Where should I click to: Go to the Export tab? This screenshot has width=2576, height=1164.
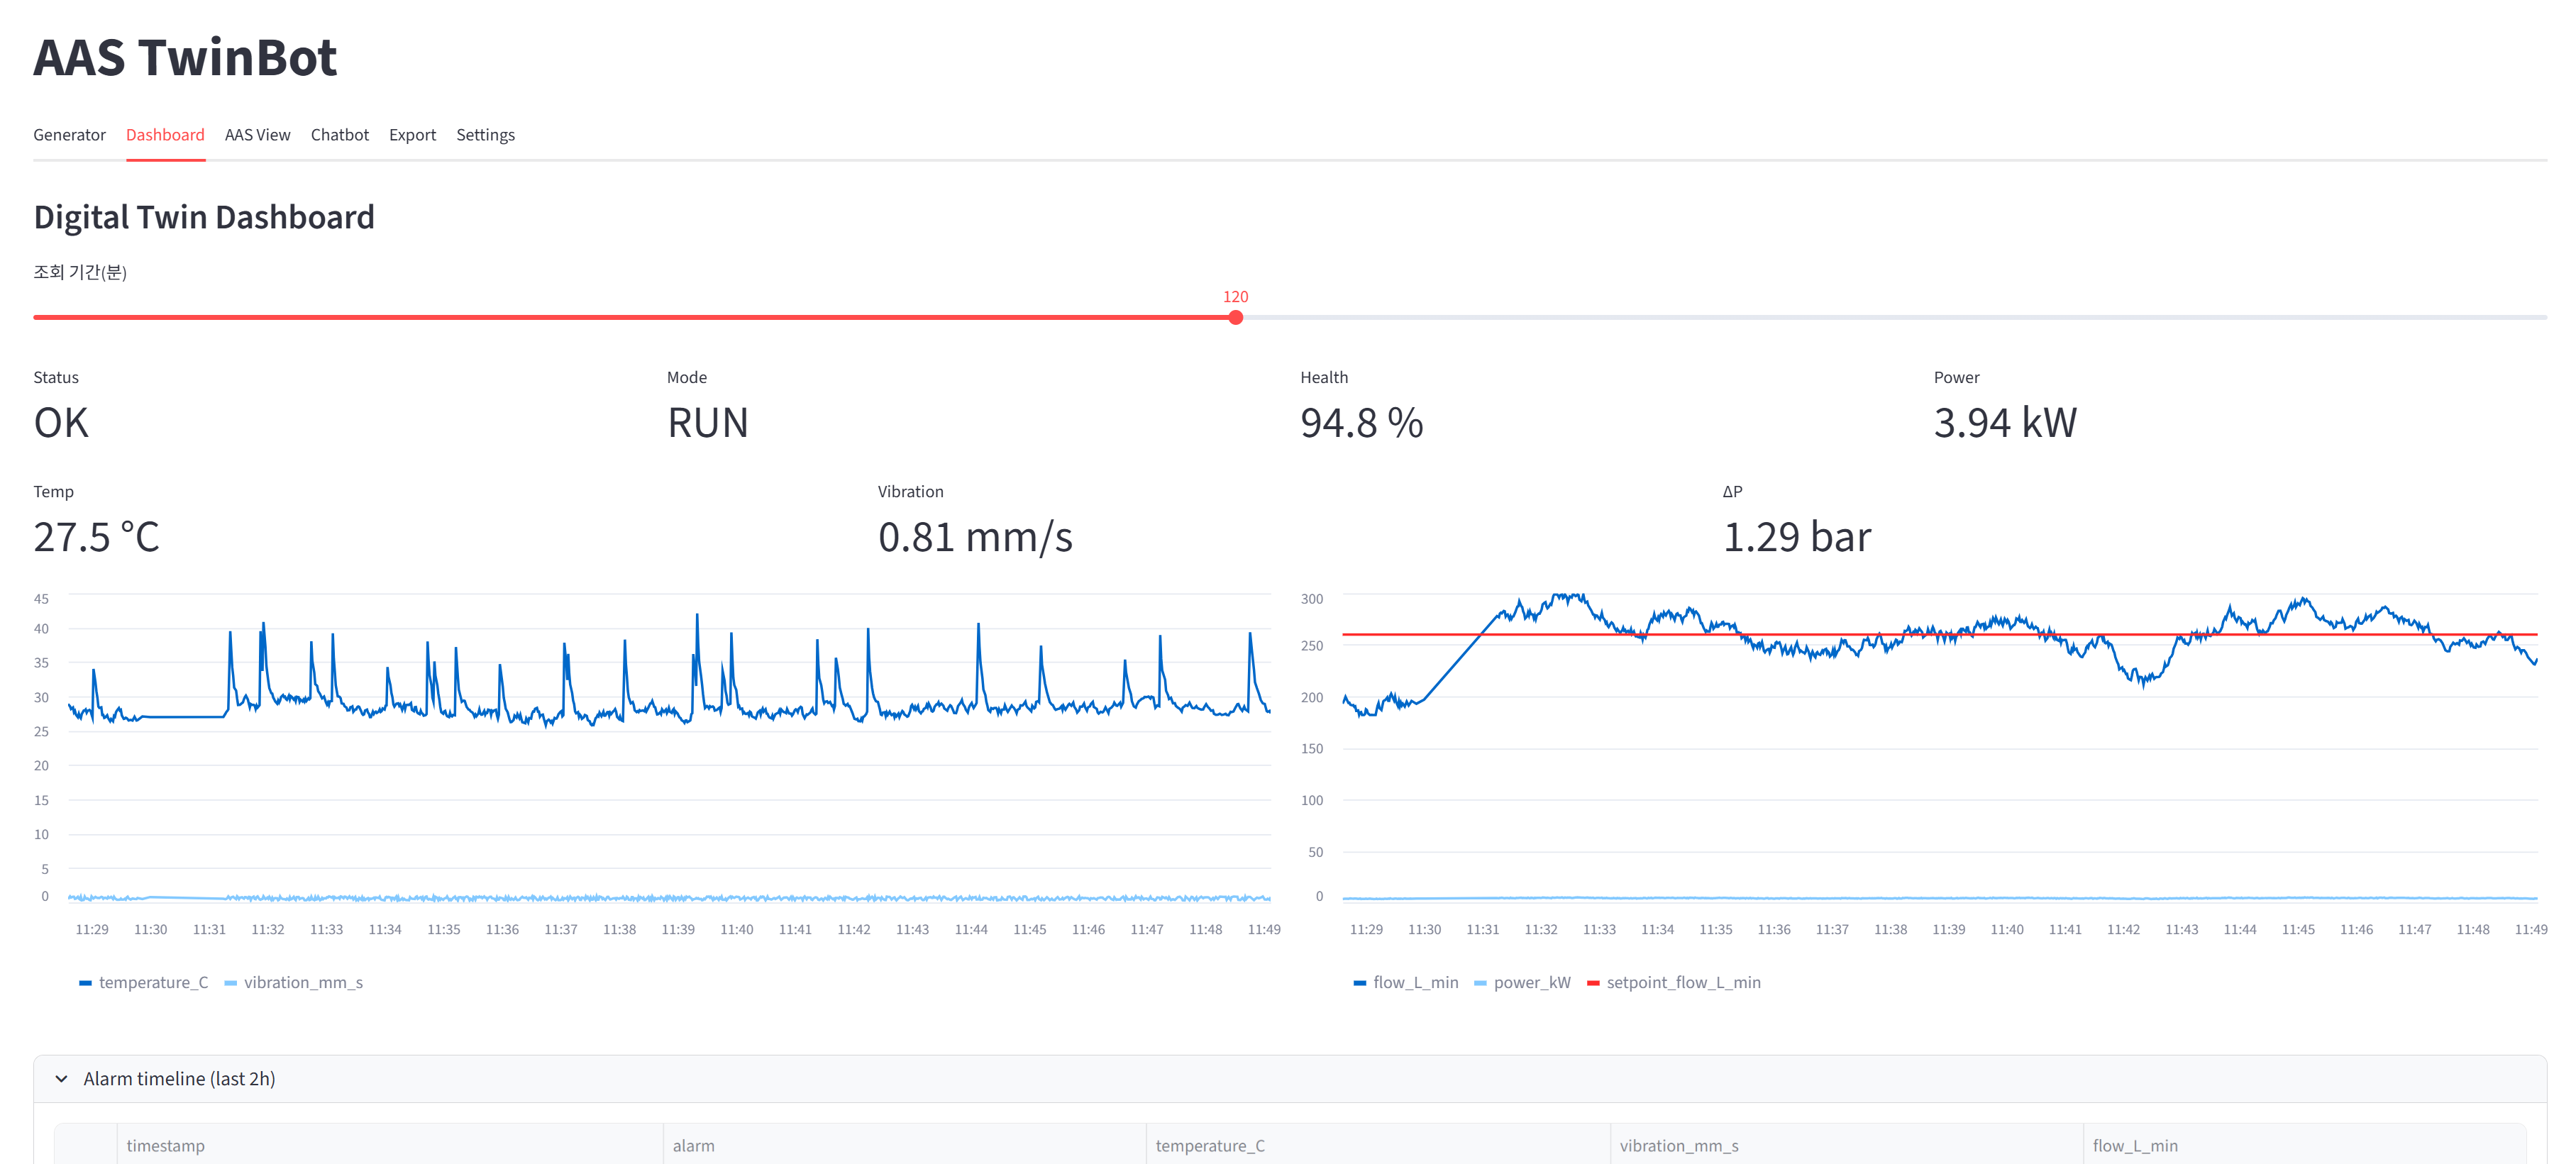pyautogui.click(x=412, y=135)
